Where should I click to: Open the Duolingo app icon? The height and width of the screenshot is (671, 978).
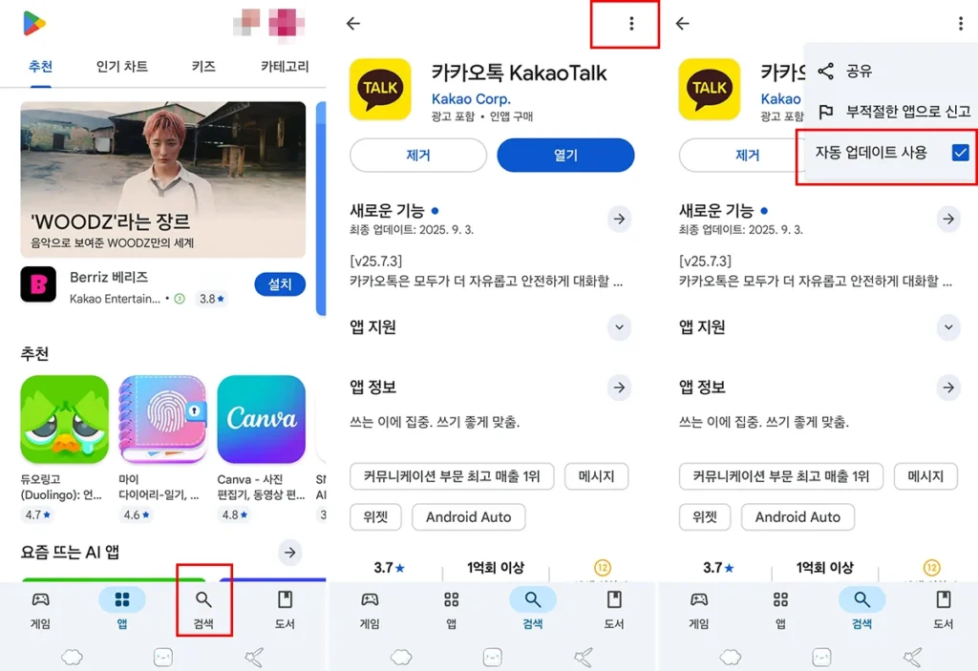click(64, 419)
